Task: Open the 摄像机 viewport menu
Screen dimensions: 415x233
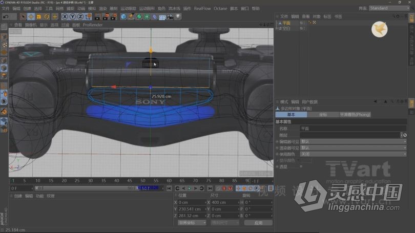Action: [x=31, y=25]
